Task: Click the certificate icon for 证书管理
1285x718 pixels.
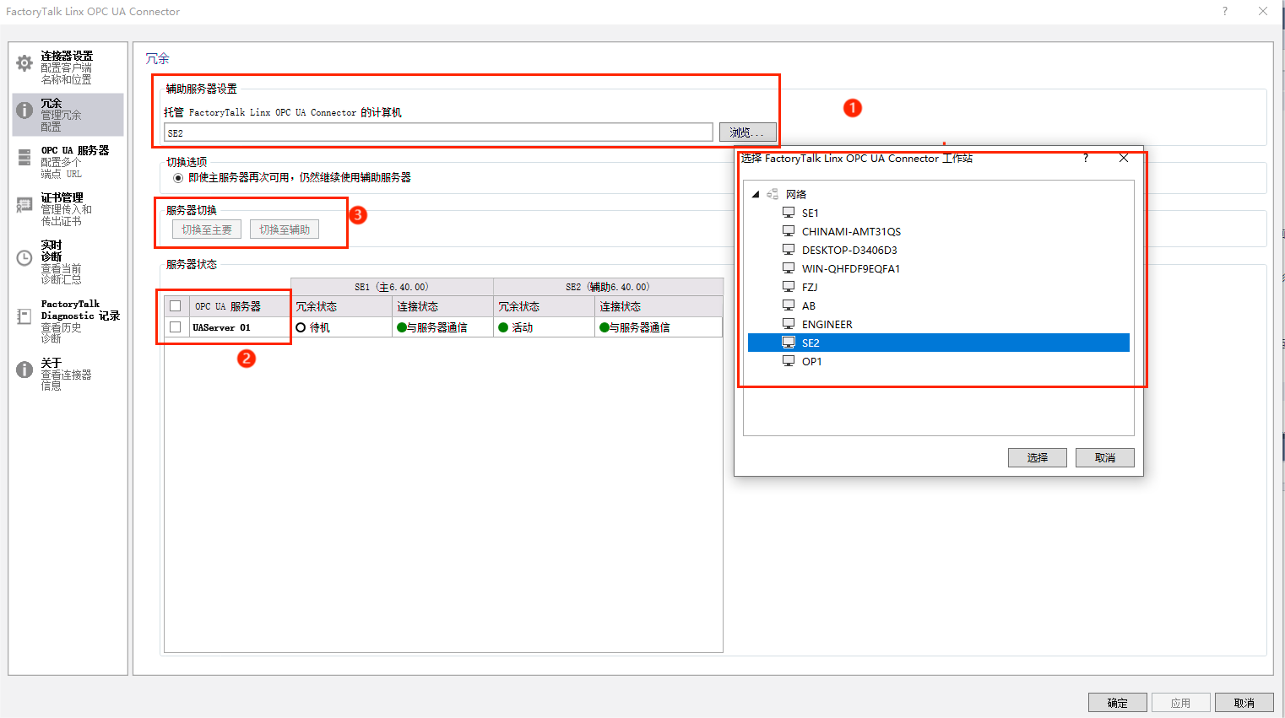Action: click(x=24, y=205)
